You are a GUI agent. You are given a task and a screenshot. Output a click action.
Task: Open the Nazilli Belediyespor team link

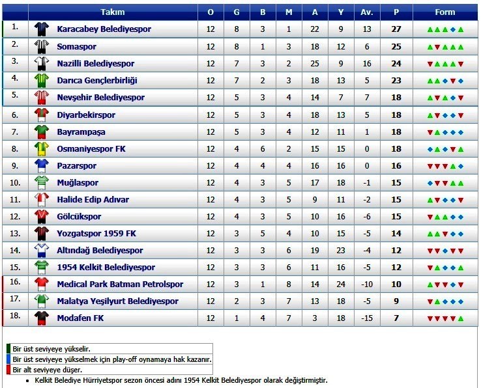pyautogui.click(x=96, y=64)
